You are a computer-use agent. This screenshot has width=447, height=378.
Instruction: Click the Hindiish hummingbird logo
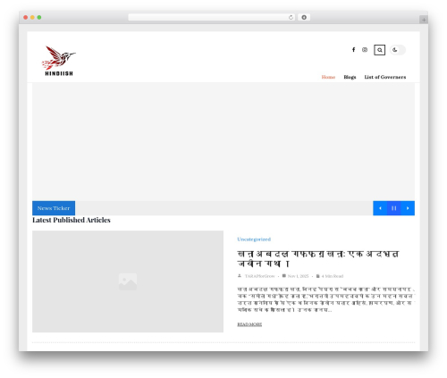coord(59,61)
